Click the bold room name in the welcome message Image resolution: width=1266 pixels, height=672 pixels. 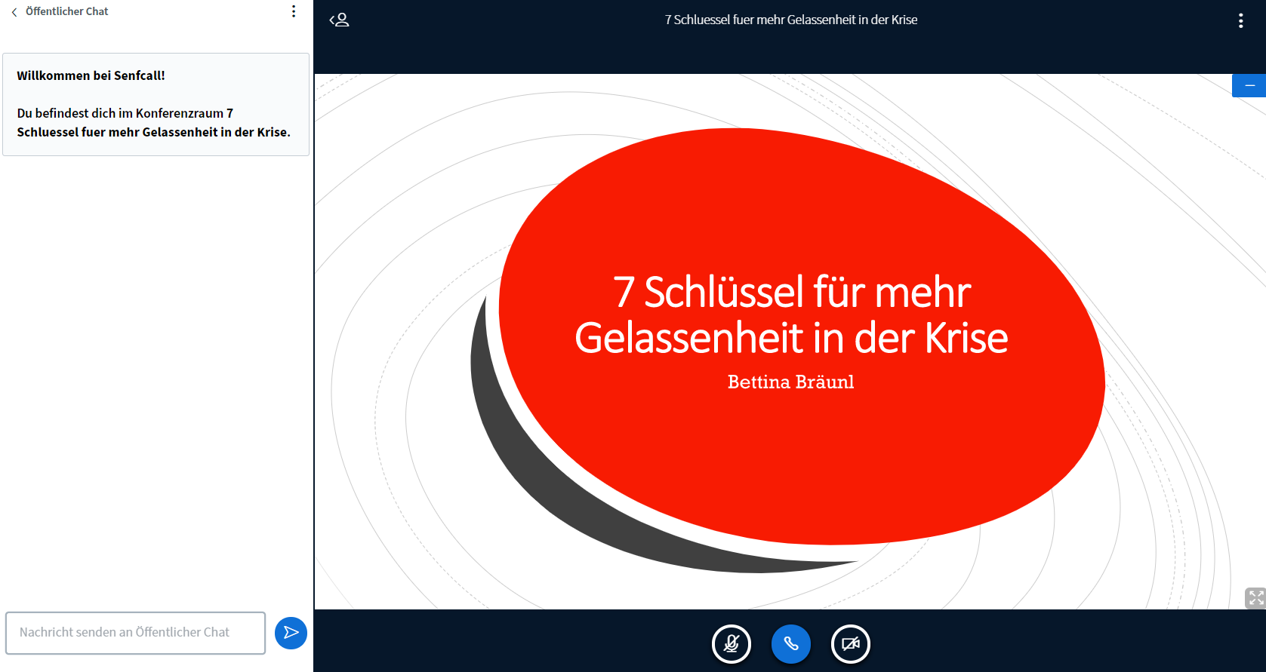[x=153, y=132]
